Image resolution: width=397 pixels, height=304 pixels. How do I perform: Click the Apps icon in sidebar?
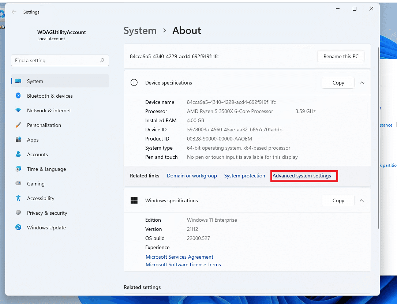coord(18,139)
